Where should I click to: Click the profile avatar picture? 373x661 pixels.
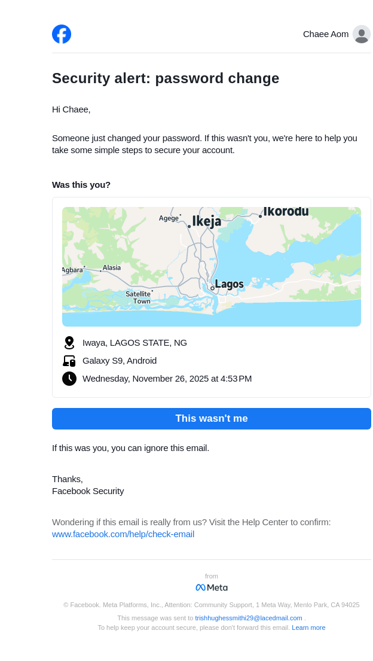pos(361,34)
